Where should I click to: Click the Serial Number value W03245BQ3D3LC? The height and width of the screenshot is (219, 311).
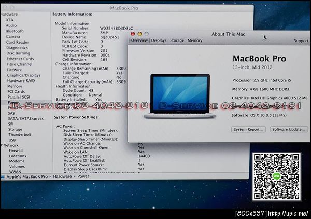coord(116,28)
